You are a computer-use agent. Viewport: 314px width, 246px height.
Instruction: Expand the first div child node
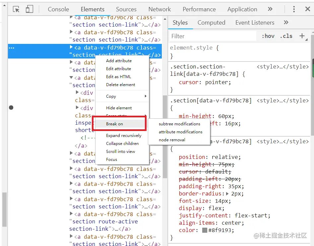tap(77, 92)
